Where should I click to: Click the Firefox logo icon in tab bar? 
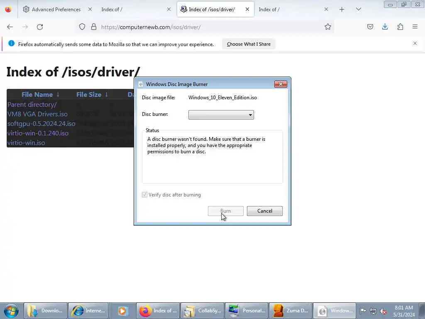point(8,9)
